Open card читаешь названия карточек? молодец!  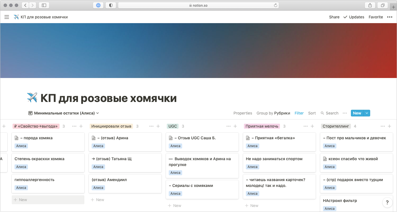click(x=279, y=187)
